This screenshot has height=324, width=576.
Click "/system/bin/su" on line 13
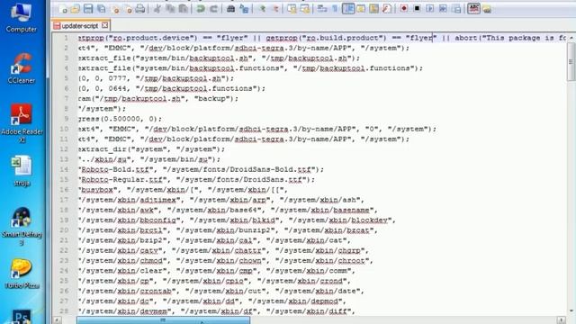[x=178, y=159]
